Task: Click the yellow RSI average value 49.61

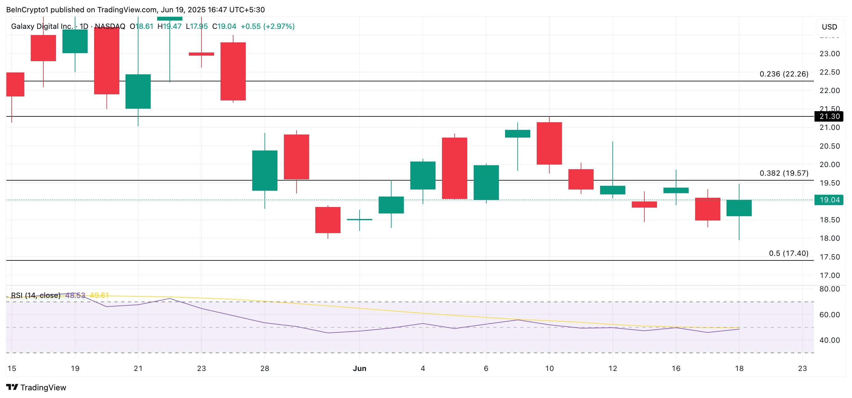Action: pyautogui.click(x=99, y=295)
